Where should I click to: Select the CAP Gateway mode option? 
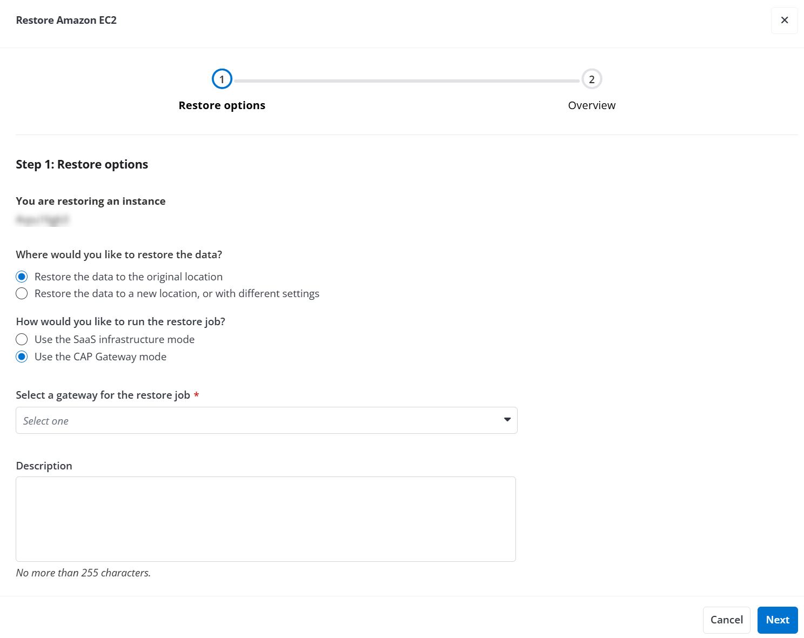[22, 357]
